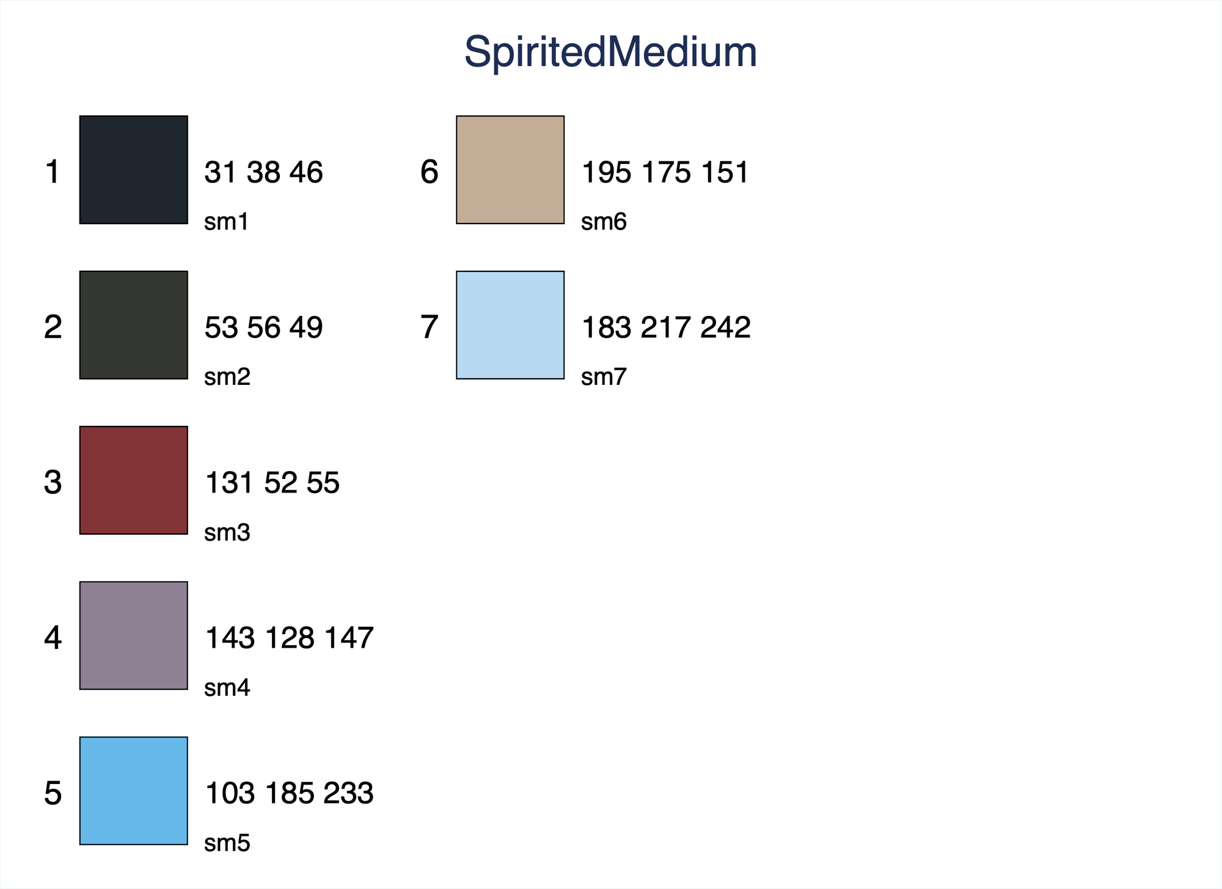1222x889 pixels.
Task: Select the dark olive sm2 swatch
Action: pyautogui.click(x=133, y=325)
